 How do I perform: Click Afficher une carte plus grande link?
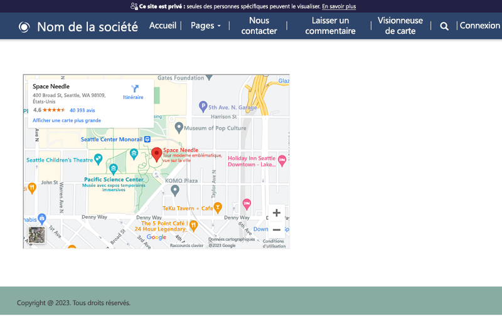point(67,120)
